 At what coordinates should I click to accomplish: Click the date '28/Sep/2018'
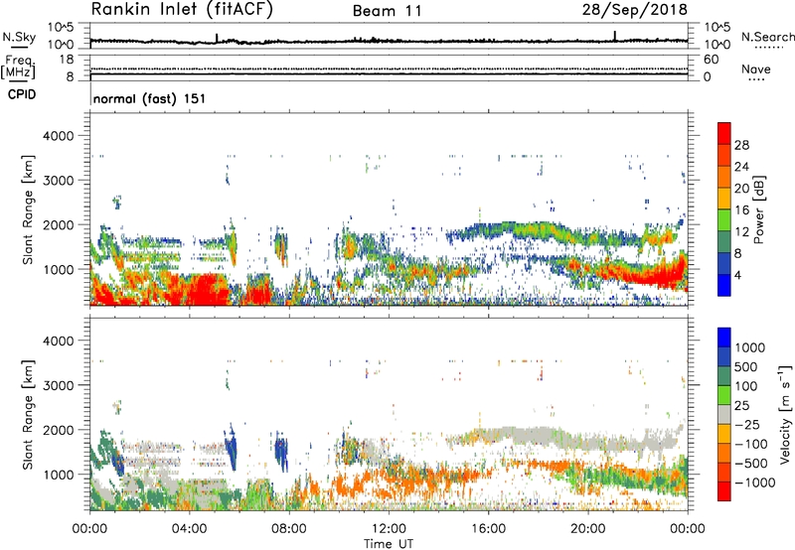tap(635, 9)
